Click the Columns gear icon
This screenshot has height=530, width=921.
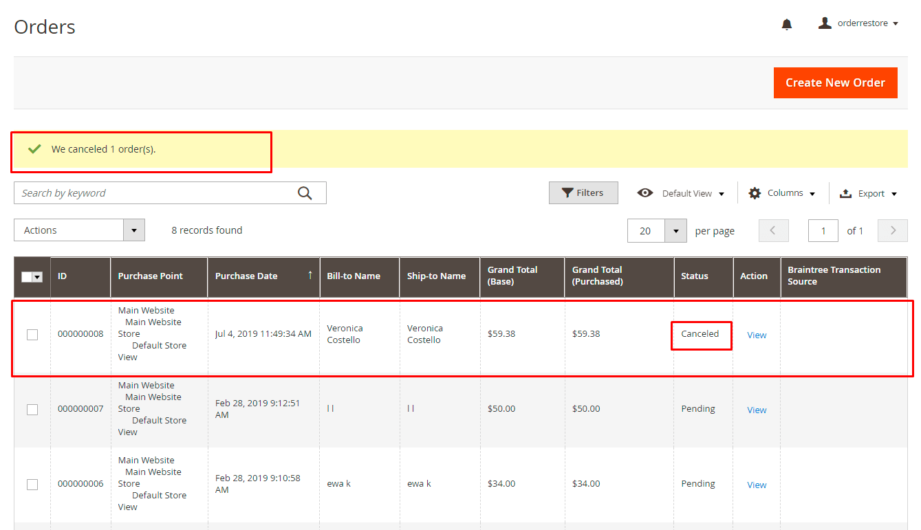755,193
